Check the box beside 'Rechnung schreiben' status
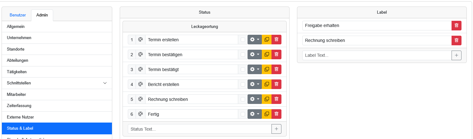 [x=243, y=99]
